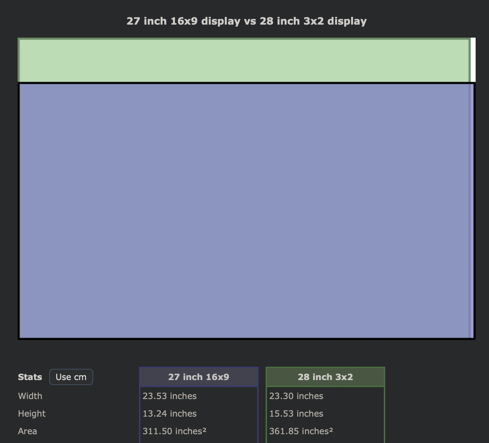489x443 pixels.
Task: Click the Height row label
Action: click(x=32, y=413)
